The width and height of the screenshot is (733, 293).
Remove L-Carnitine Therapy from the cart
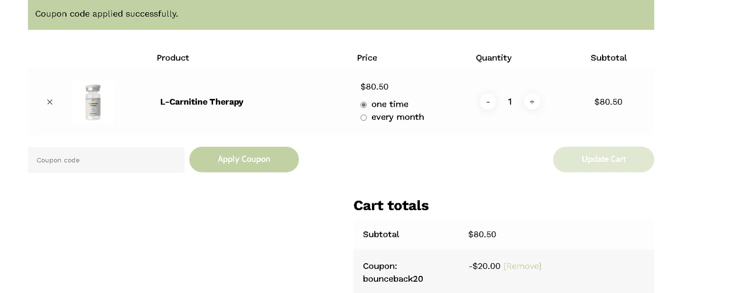50,102
